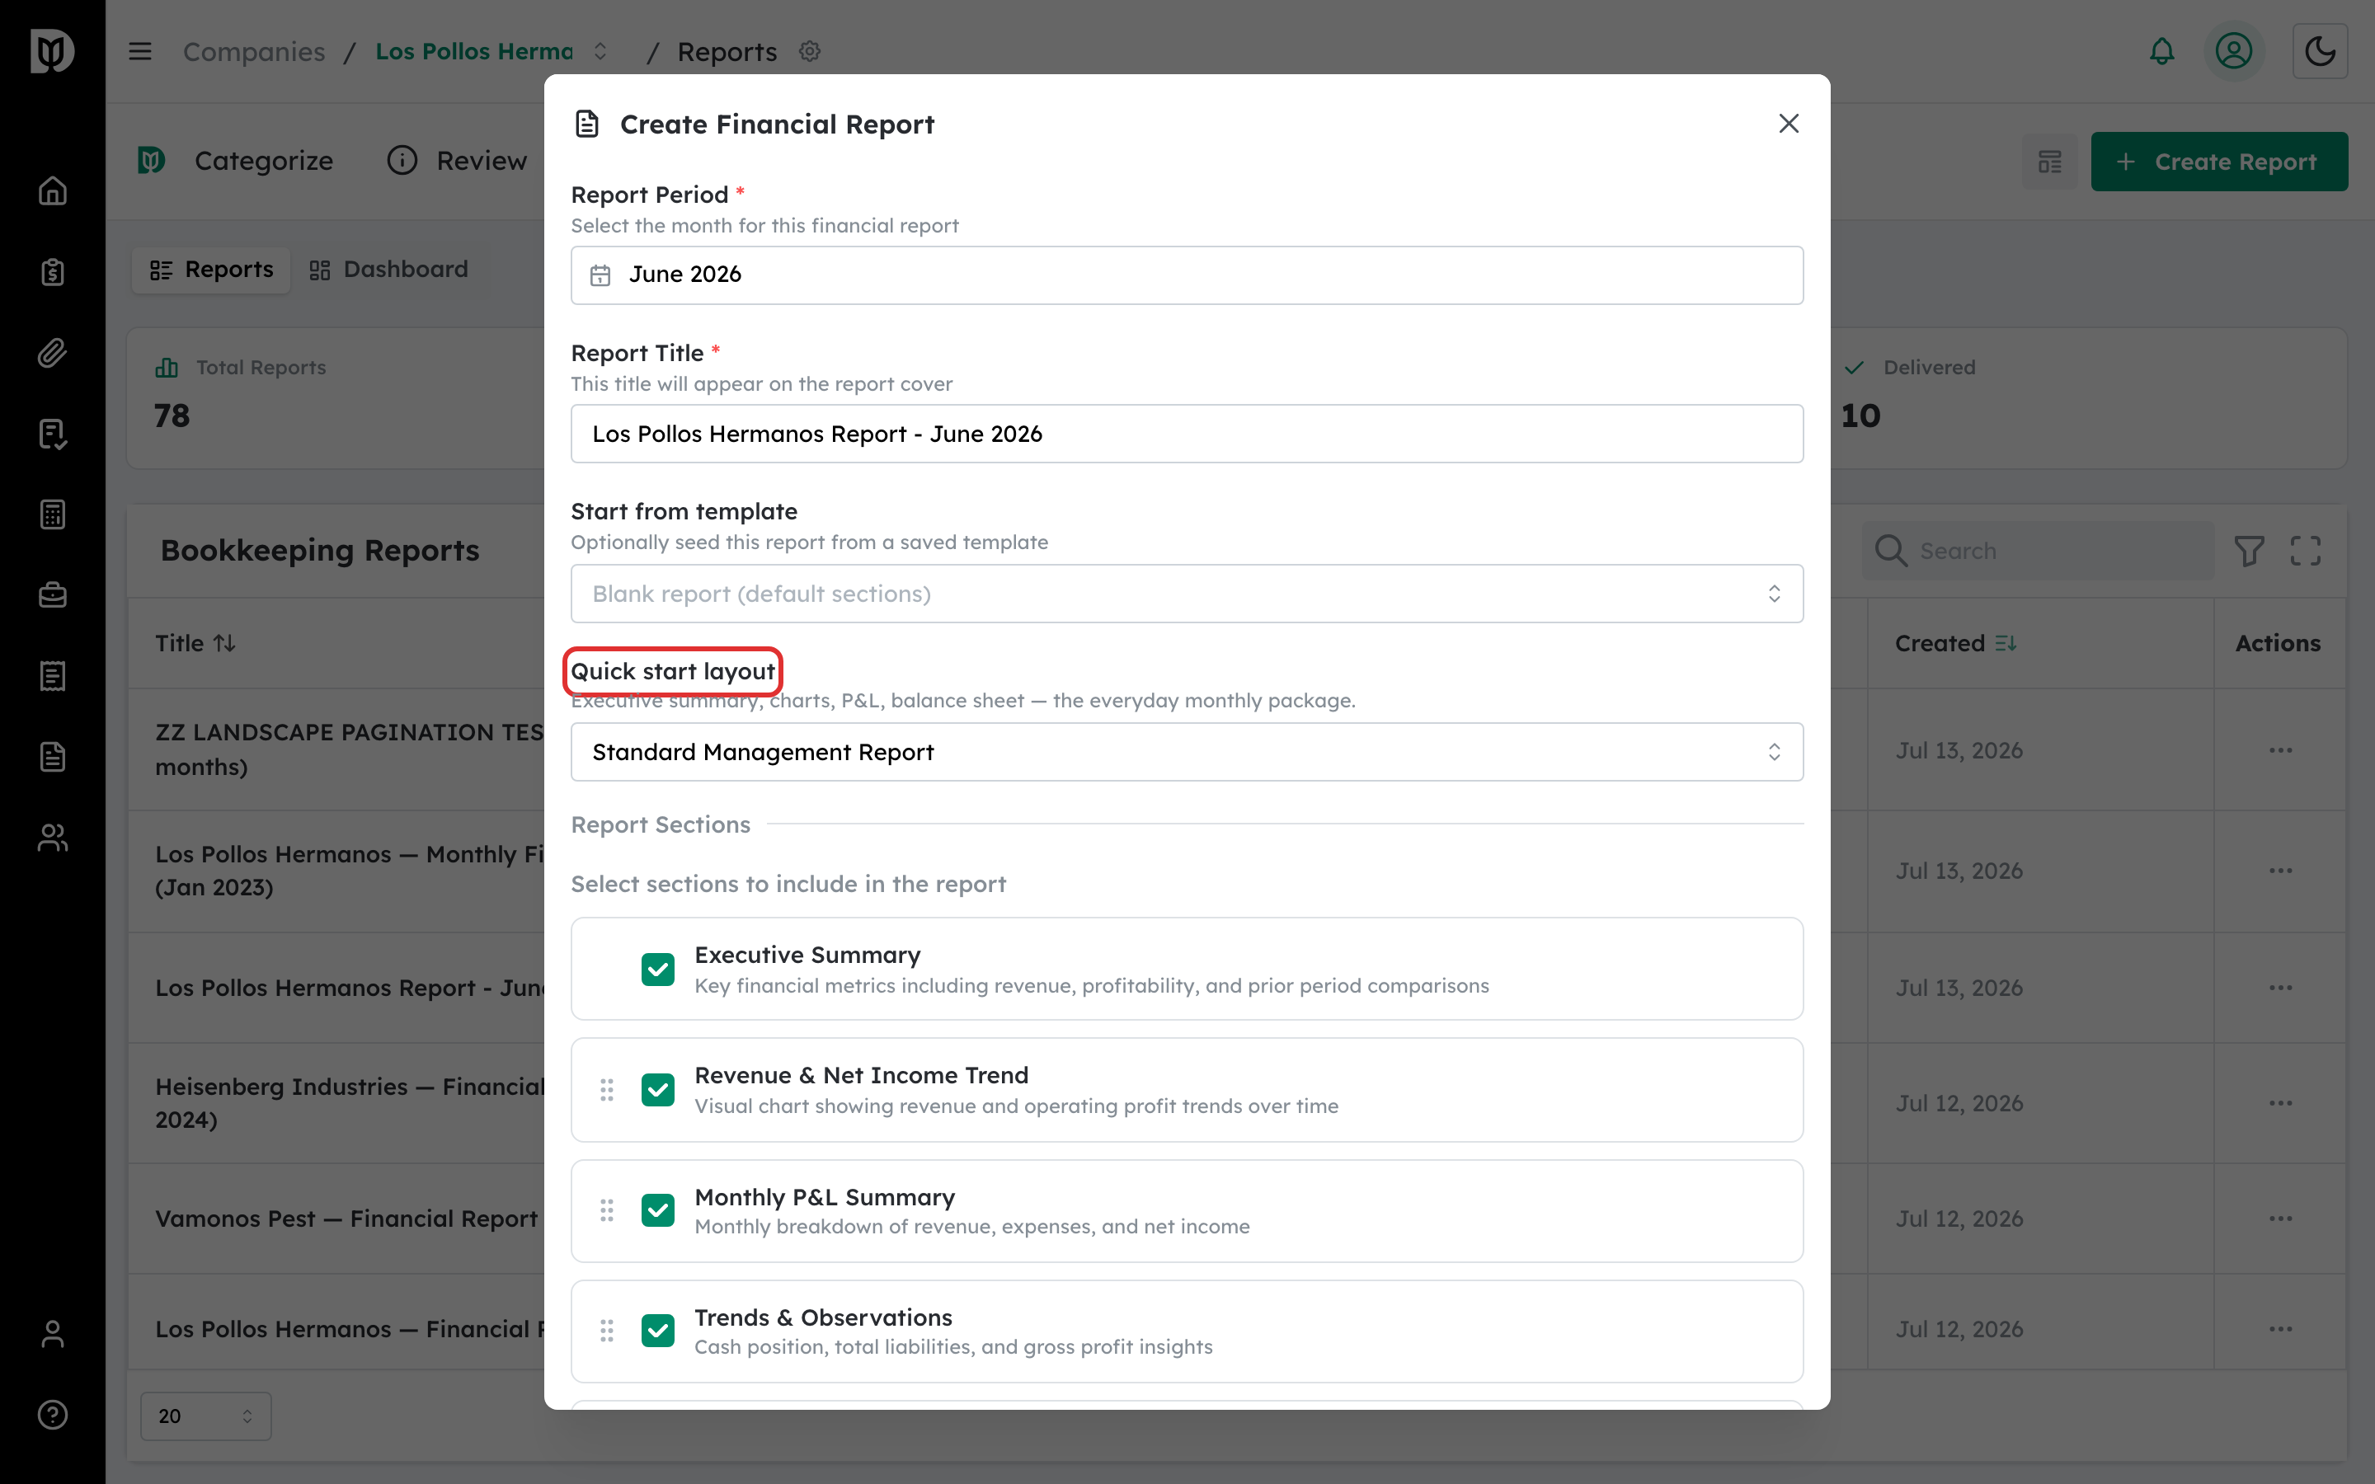Click the table layout icon beside Create Report

(2049, 162)
